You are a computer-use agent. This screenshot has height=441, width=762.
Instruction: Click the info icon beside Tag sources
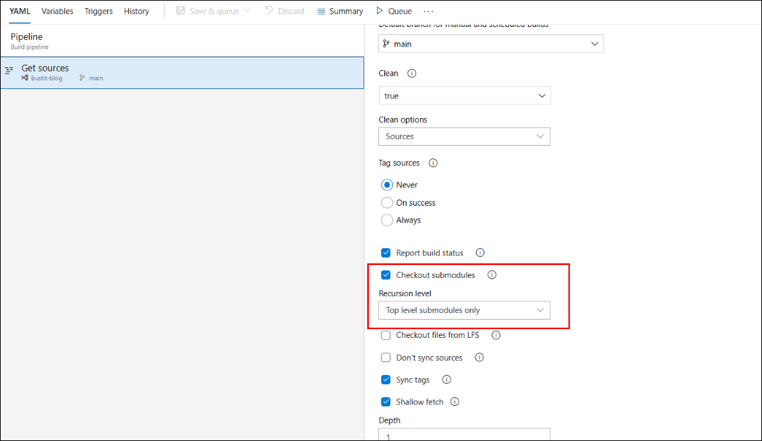click(x=433, y=163)
